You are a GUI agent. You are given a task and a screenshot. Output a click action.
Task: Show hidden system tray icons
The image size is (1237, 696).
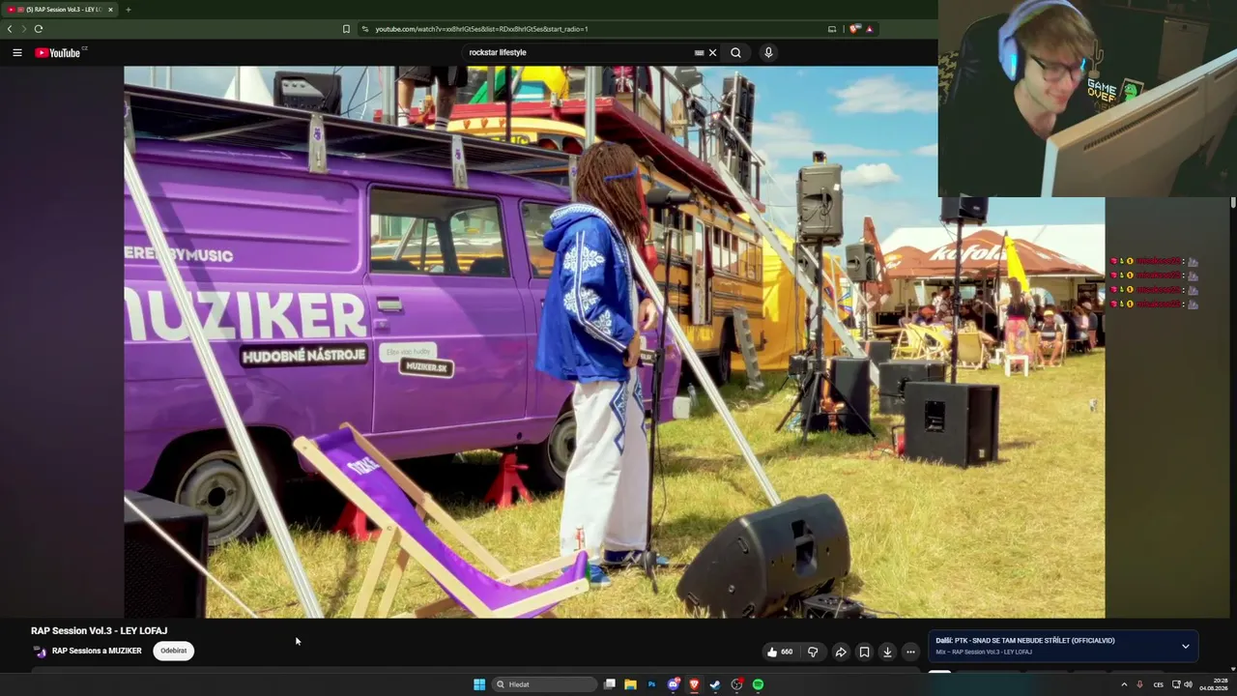tap(1124, 684)
